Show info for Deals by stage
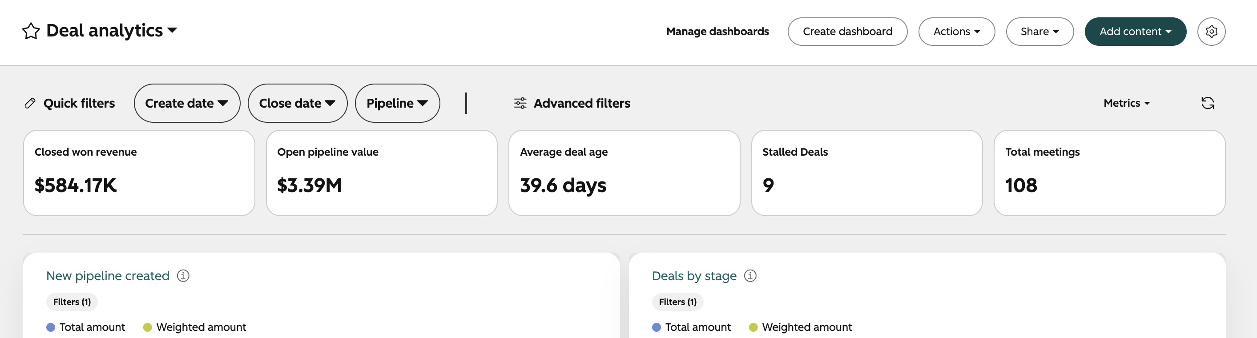 pyautogui.click(x=750, y=276)
